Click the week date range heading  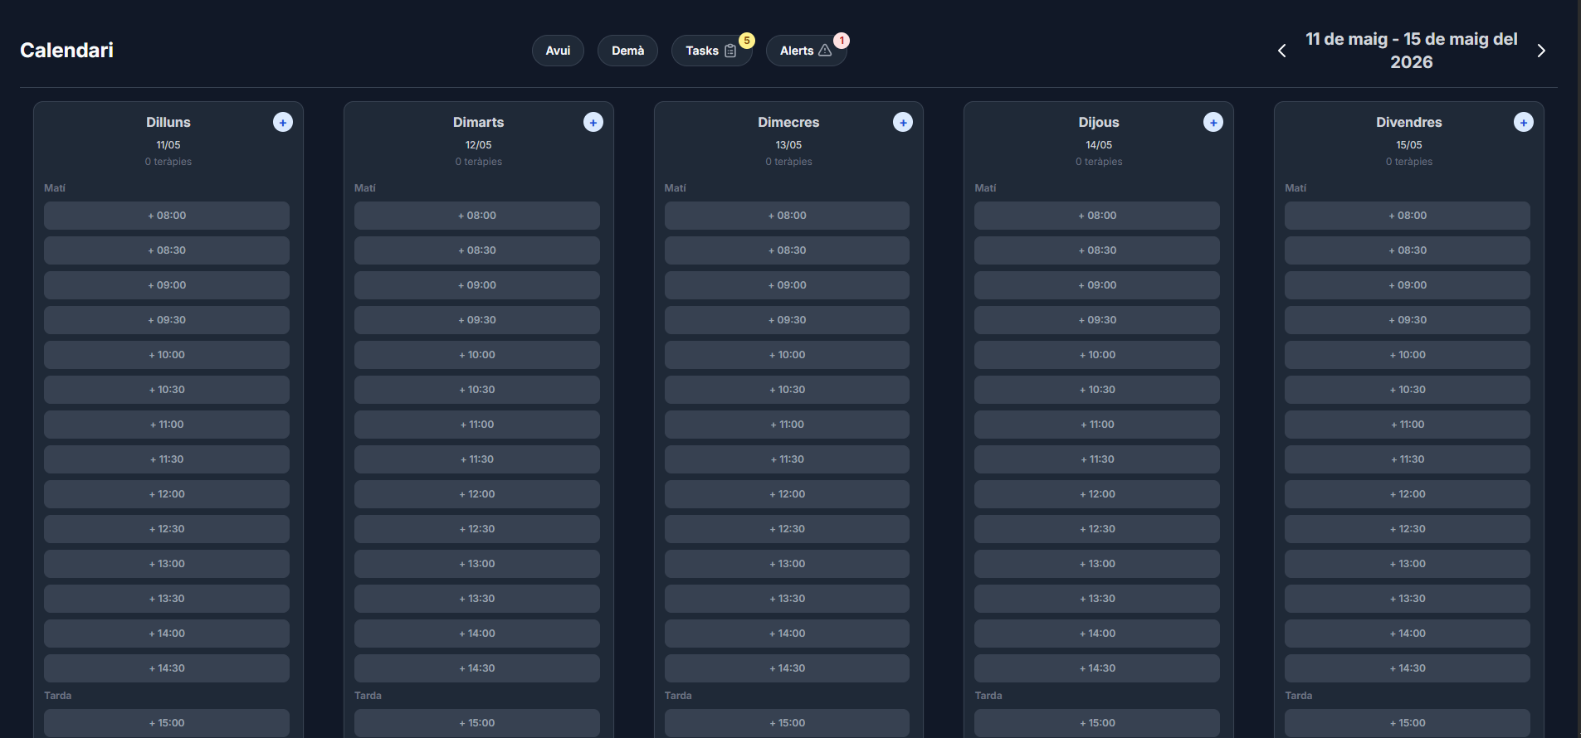pos(1411,51)
